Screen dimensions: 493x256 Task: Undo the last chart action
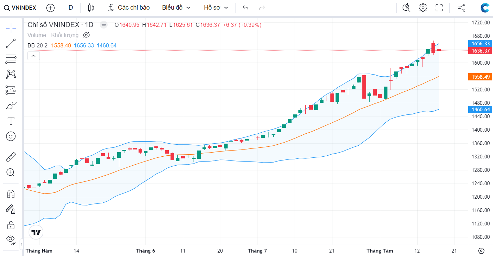(245, 8)
